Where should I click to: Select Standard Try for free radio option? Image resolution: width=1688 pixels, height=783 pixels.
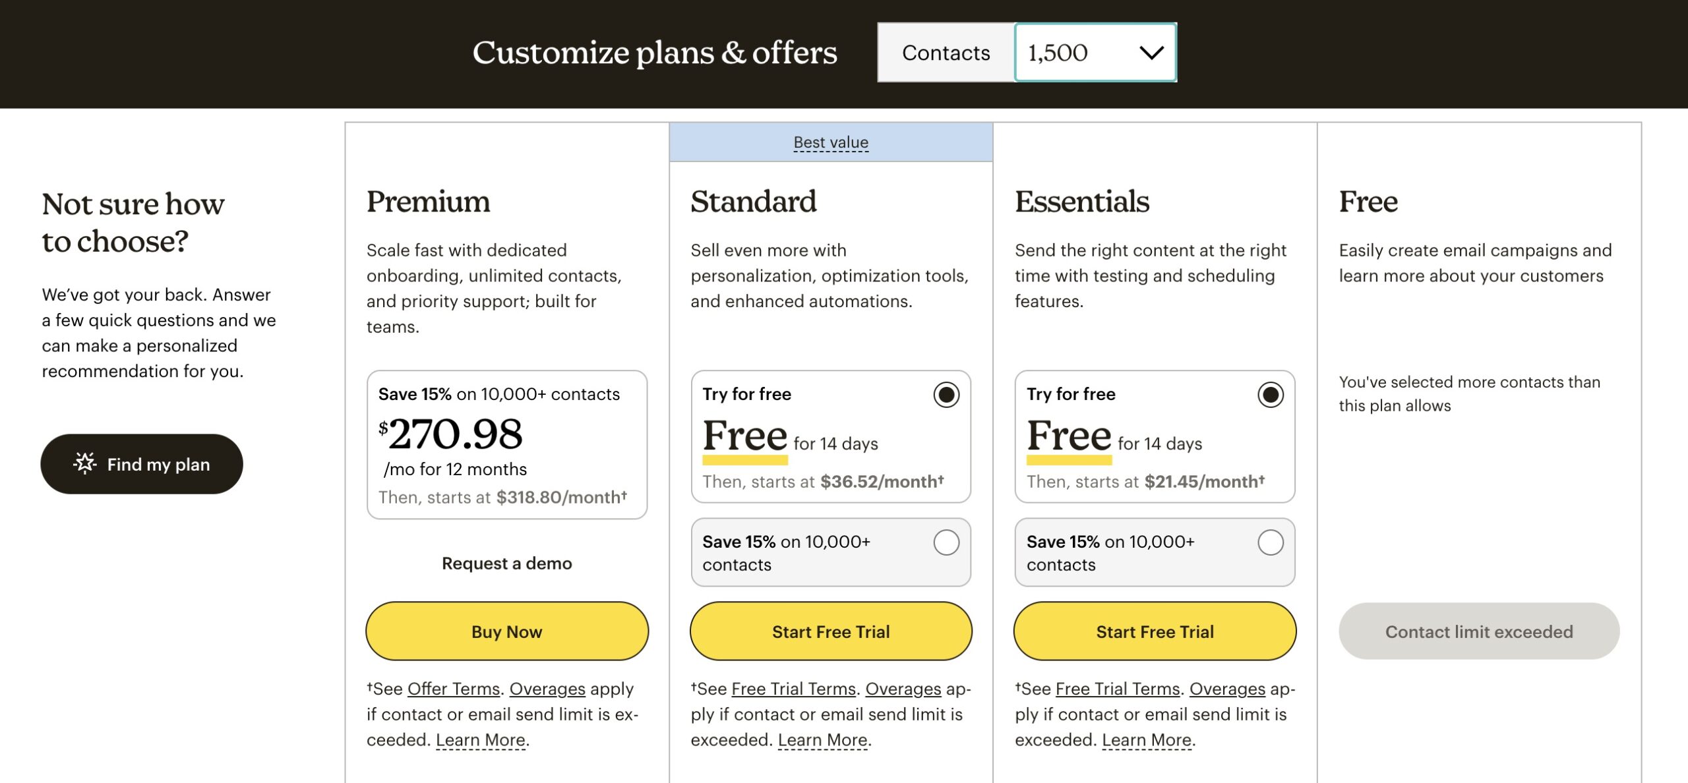(946, 395)
